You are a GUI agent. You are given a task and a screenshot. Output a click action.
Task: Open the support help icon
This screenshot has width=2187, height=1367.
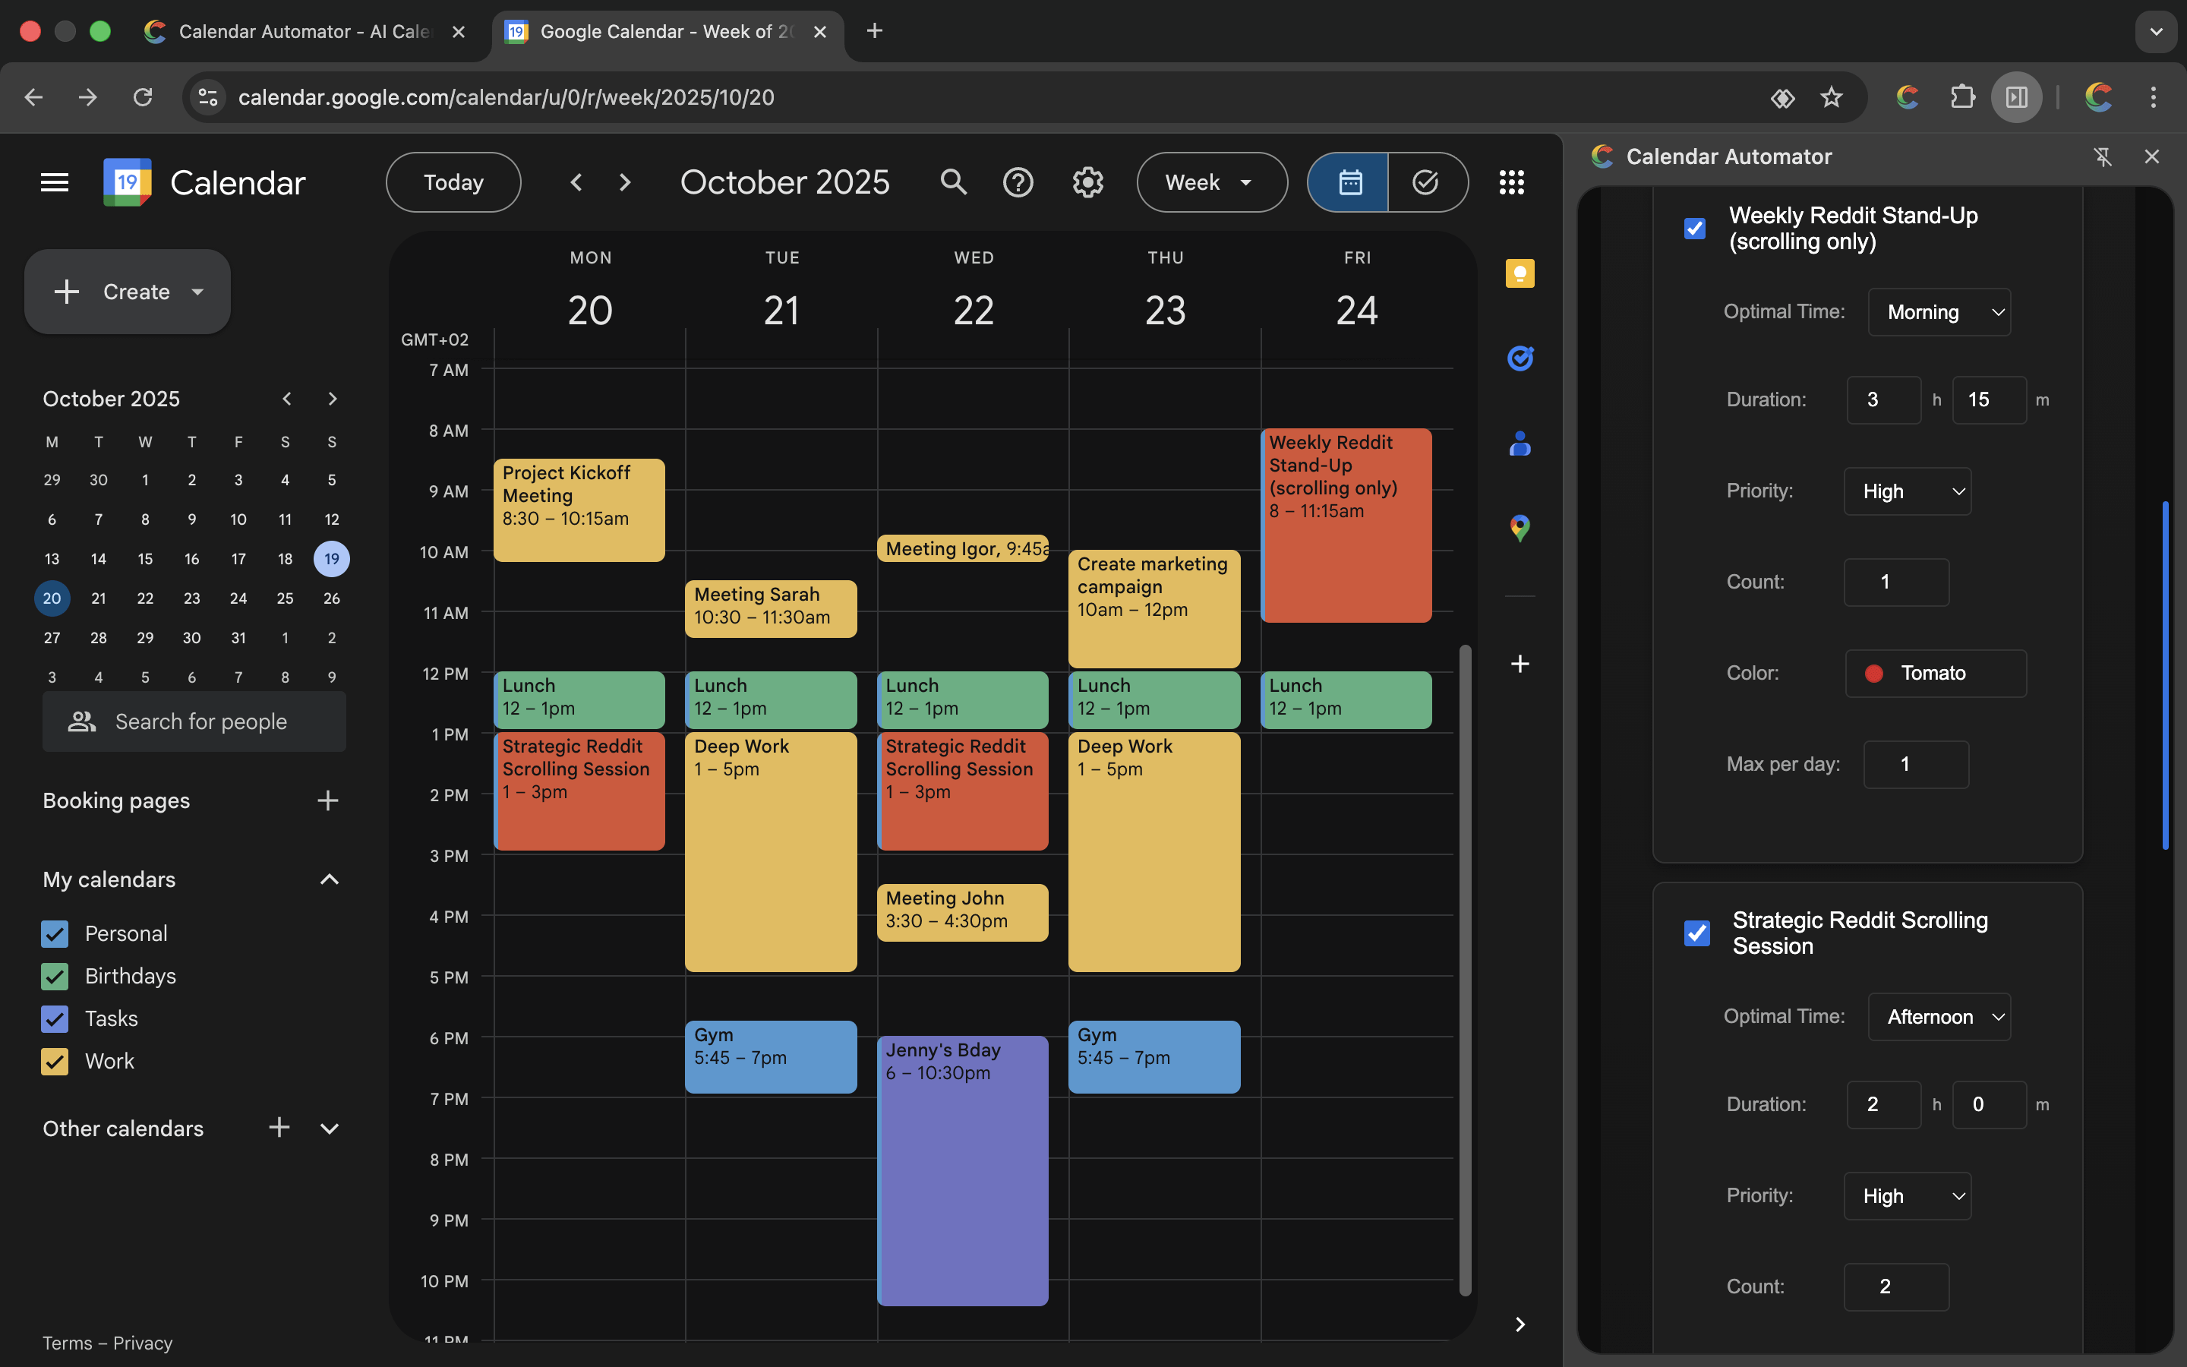pyautogui.click(x=1018, y=182)
